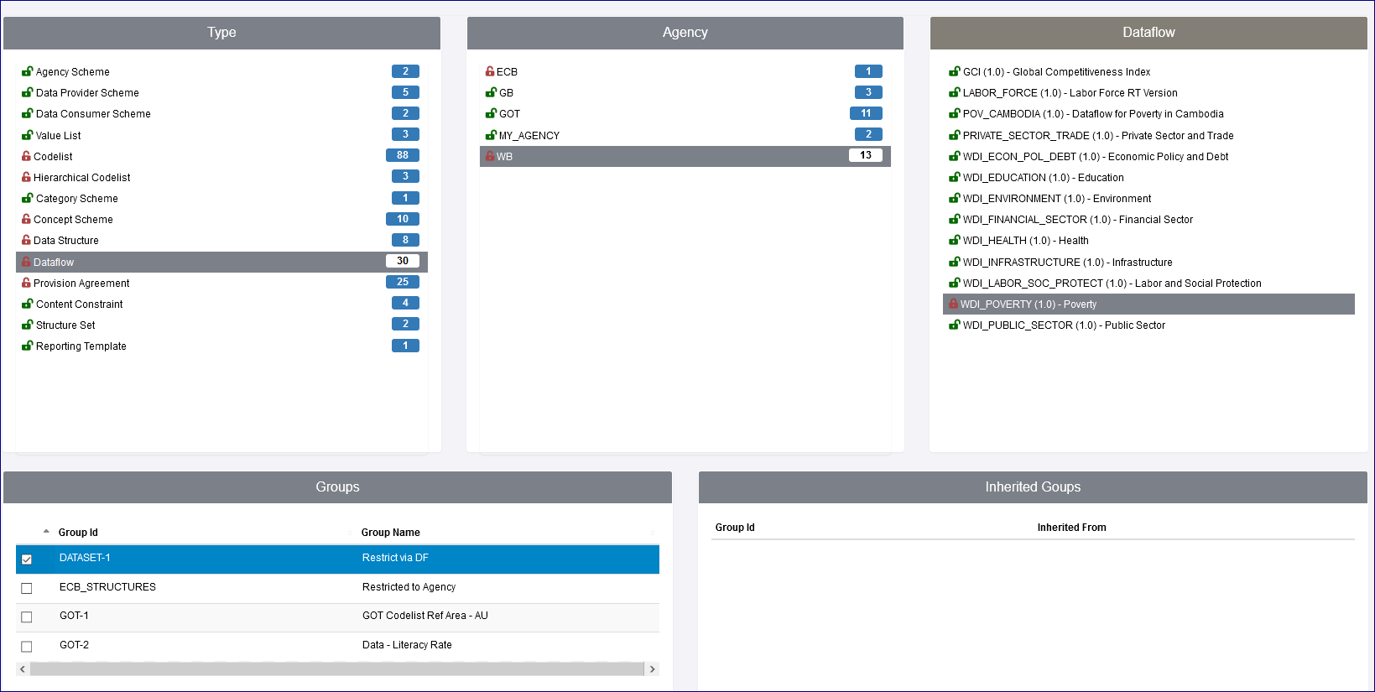Screen dimensions: 1375x692
Task: Click the padlock icon beside Reporting Template
Action: 27,346
